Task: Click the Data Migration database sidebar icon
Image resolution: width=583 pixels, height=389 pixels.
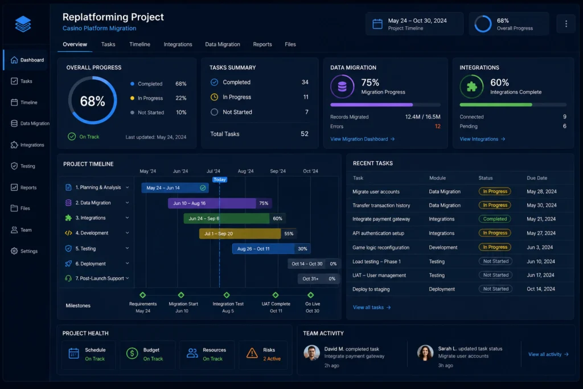Action: tap(14, 124)
